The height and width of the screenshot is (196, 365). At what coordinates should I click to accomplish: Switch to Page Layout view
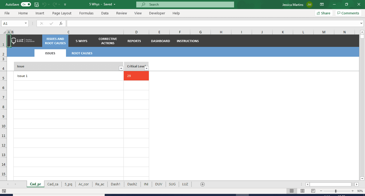[302, 191]
